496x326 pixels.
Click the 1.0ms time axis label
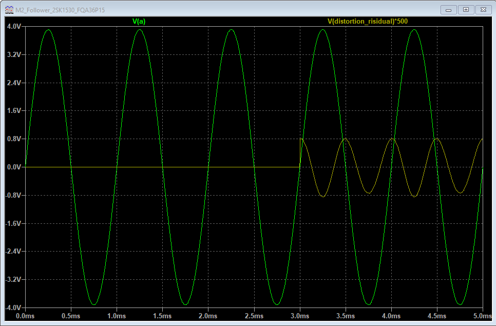click(117, 316)
